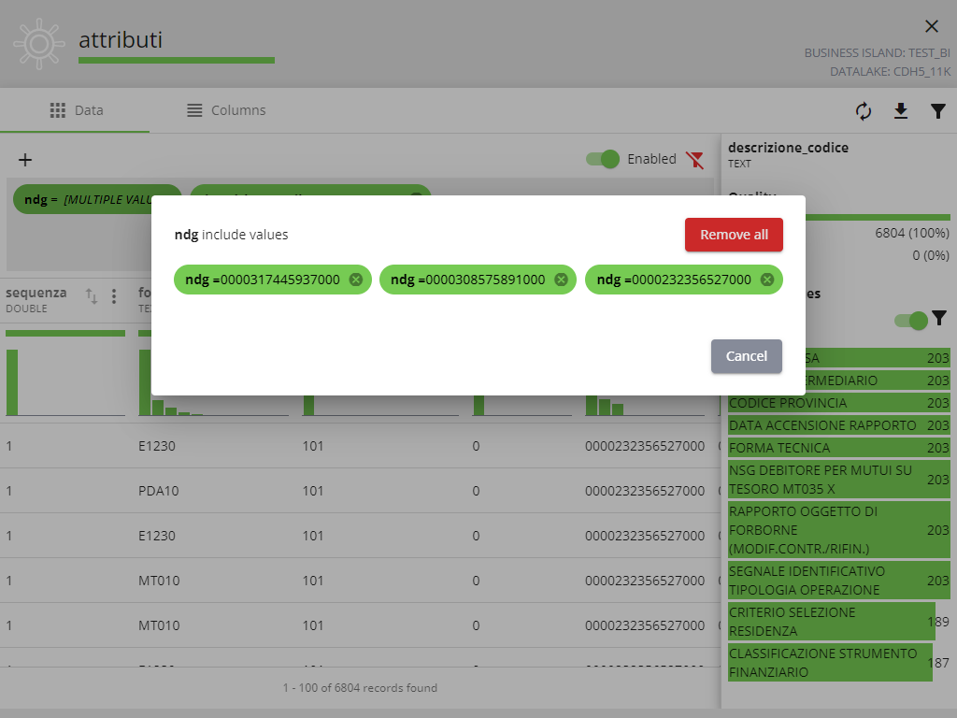Viewport: 957px width, 718px height.
Task: Remove the ndg =0000317445937000 chip
Action: (355, 280)
